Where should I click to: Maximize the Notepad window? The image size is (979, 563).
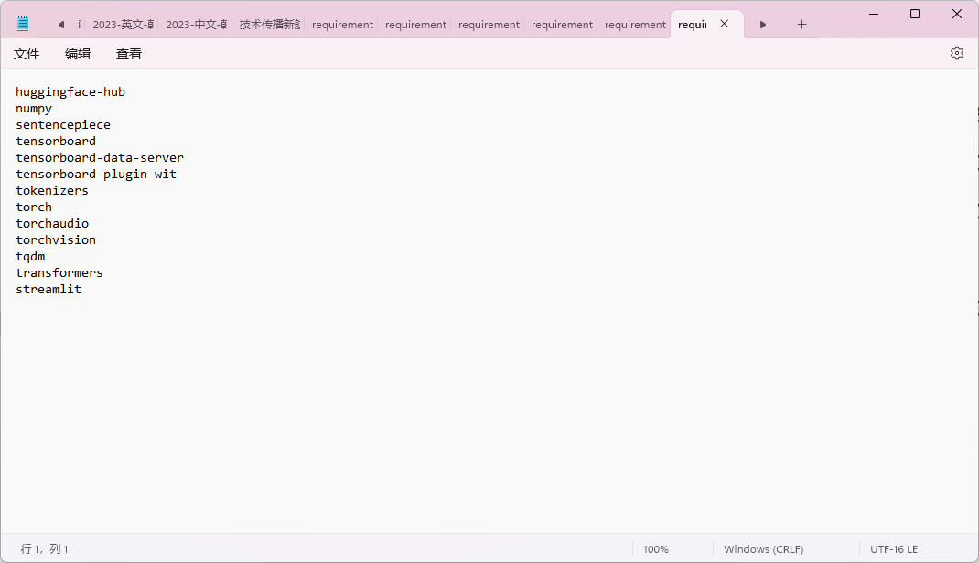point(915,14)
